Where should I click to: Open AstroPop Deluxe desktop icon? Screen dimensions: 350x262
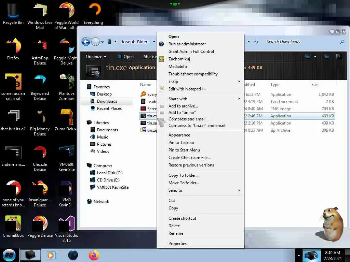click(40, 52)
